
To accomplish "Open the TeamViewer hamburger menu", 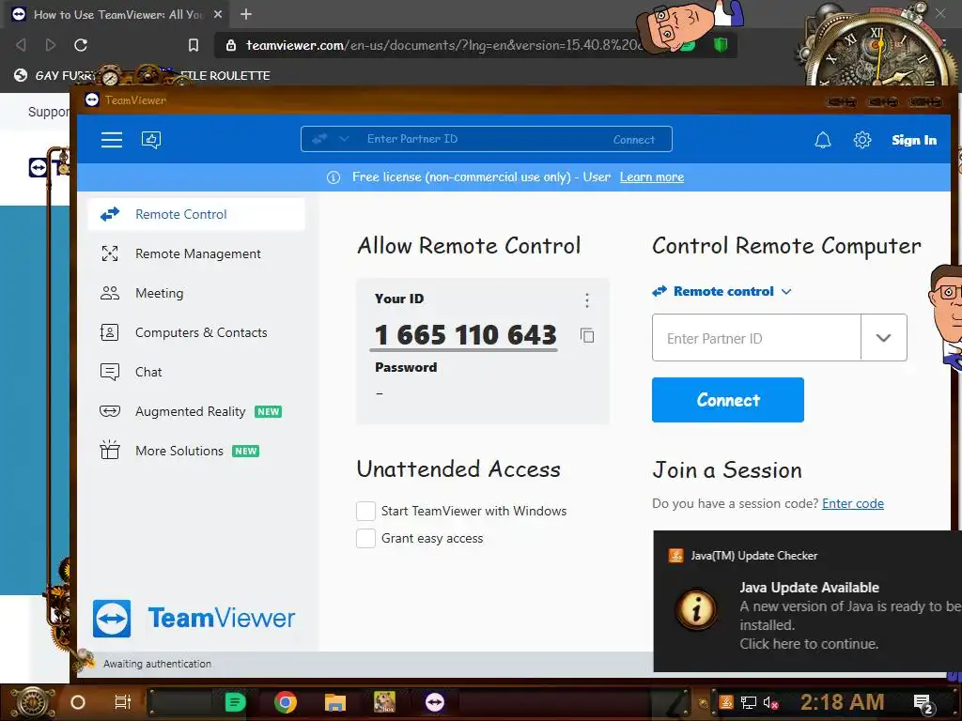I will (x=112, y=140).
